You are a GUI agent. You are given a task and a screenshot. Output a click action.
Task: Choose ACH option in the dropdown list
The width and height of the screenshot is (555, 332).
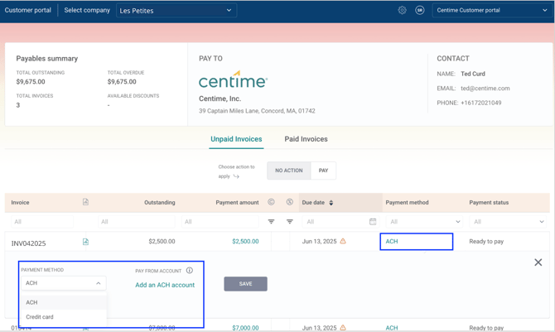(x=64, y=302)
